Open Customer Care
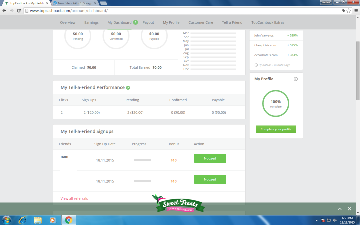360x225 pixels. 201,22
